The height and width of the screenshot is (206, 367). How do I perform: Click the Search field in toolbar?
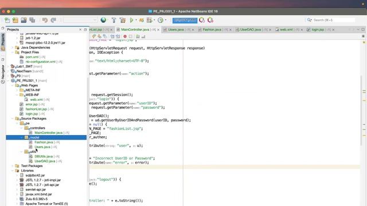[334, 20]
